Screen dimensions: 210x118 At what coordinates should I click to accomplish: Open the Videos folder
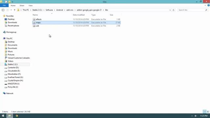pyautogui.click(x=10, y=61)
